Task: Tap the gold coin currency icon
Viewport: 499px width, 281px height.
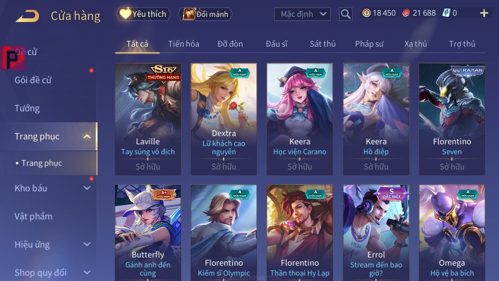Action: (x=366, y=13)
